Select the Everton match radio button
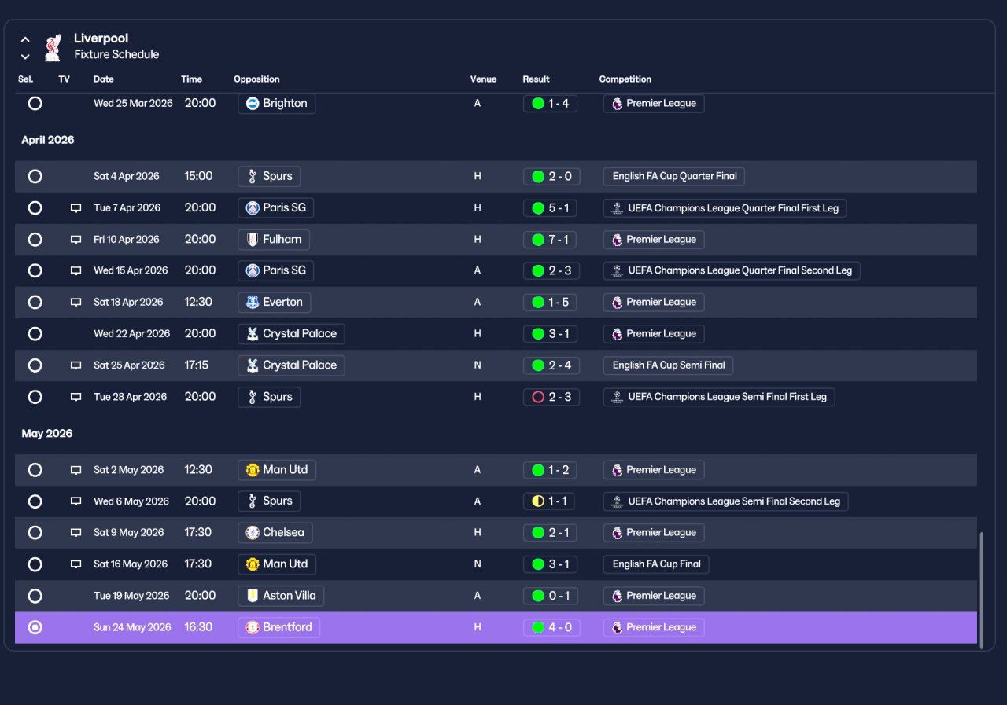Viewport: 1007px width, 705px height. [x=35, y=303]
